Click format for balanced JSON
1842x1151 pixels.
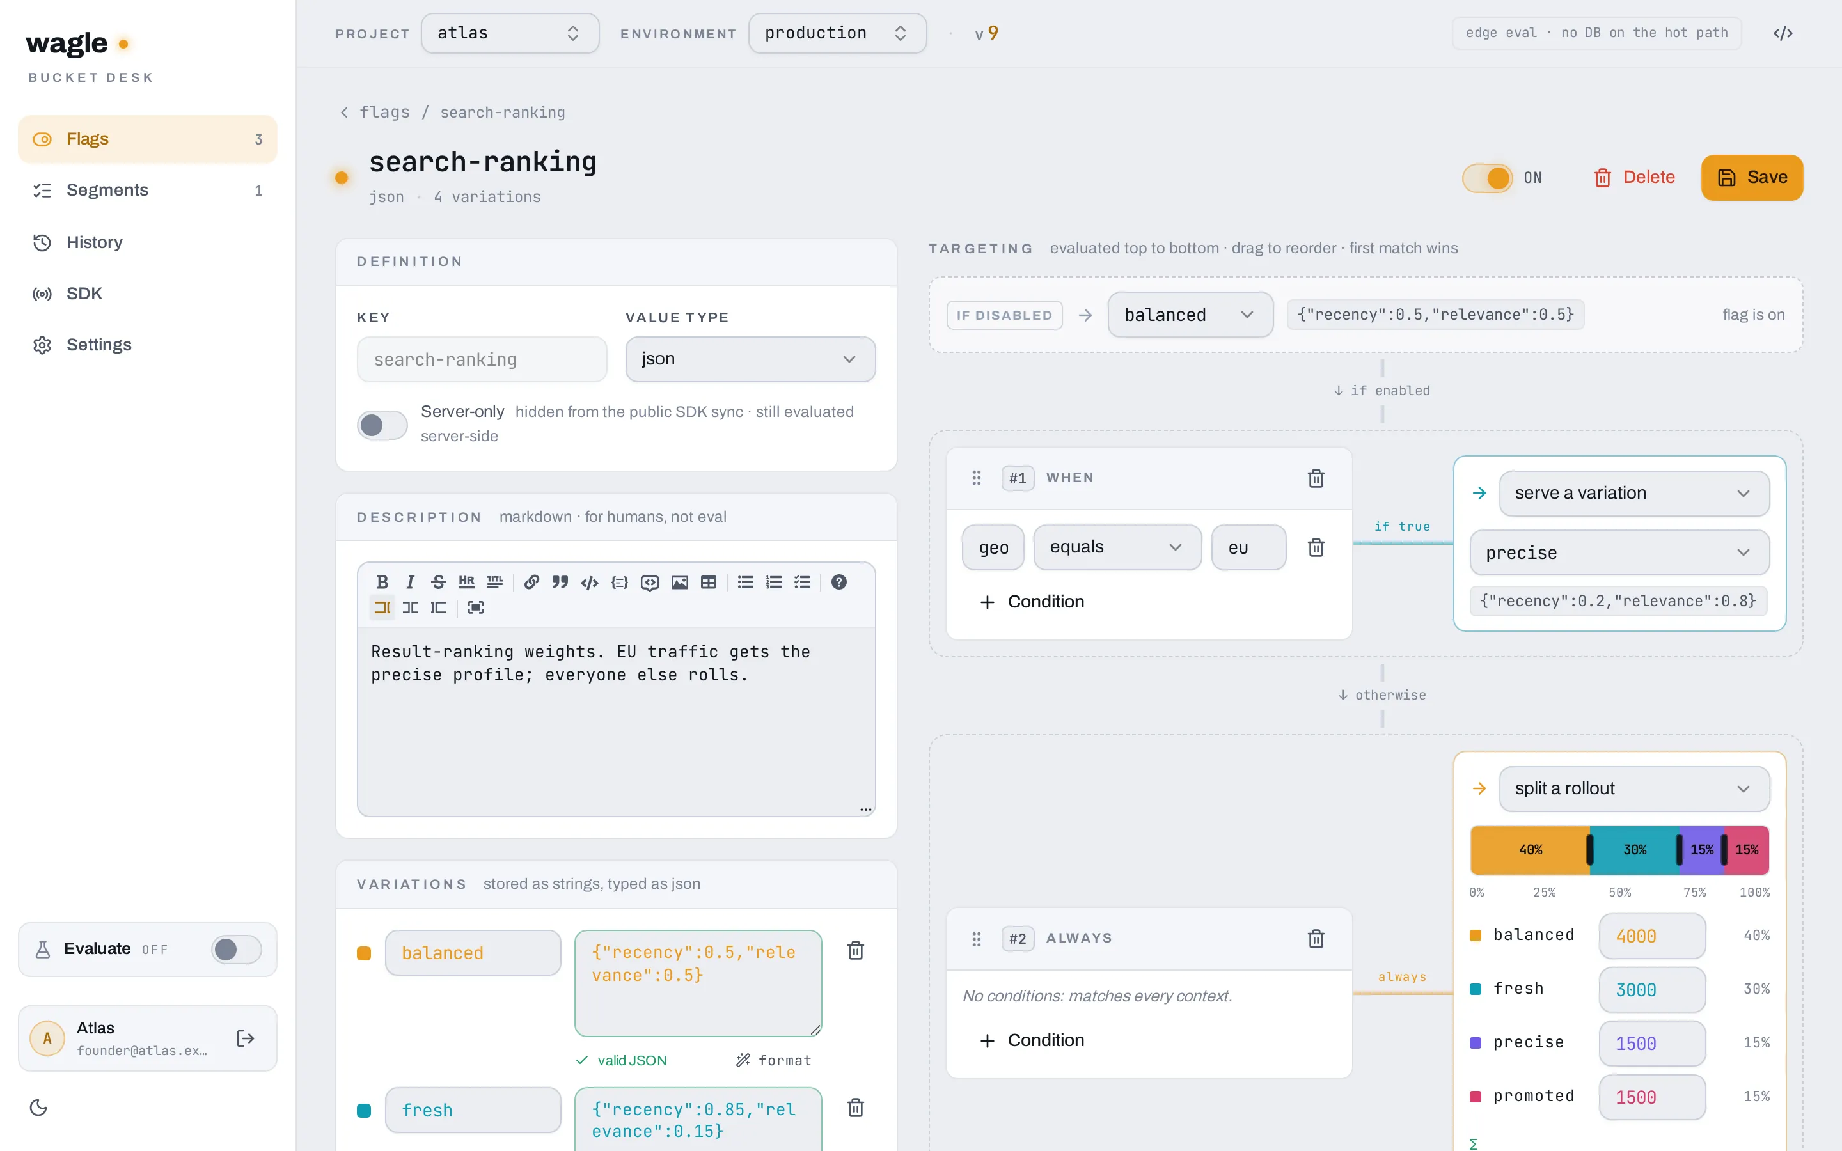773,1060
